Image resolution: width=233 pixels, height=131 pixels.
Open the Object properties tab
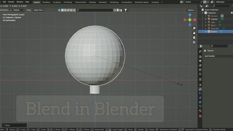200,85
